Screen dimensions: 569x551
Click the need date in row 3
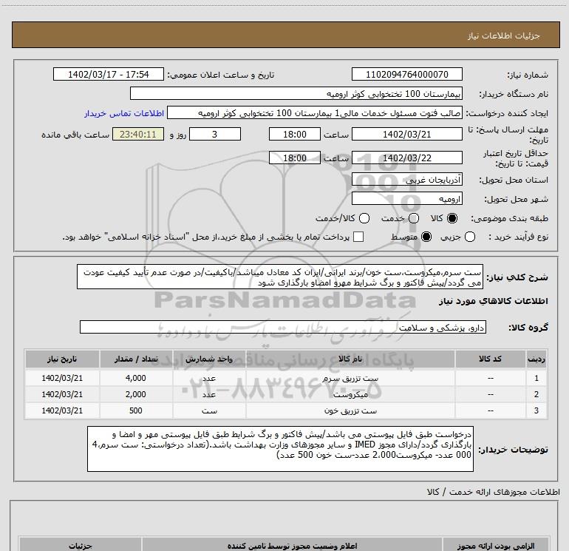(62, 410)
